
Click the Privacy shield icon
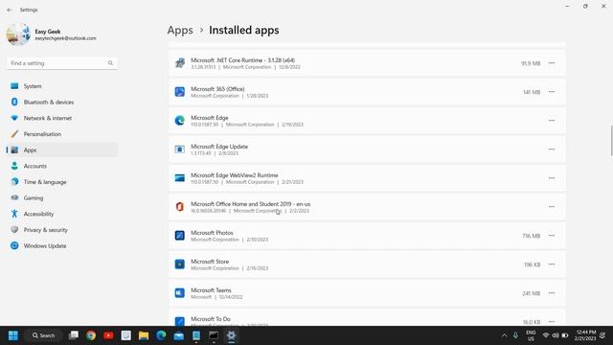tap(14, 230)
